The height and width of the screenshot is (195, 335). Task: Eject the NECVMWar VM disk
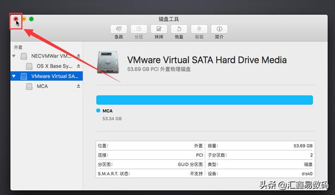(x=79, y=56)
